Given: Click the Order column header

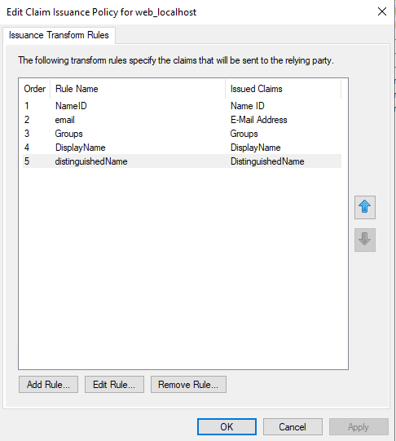Looking at the screenshot, I should tap(35, 89).
